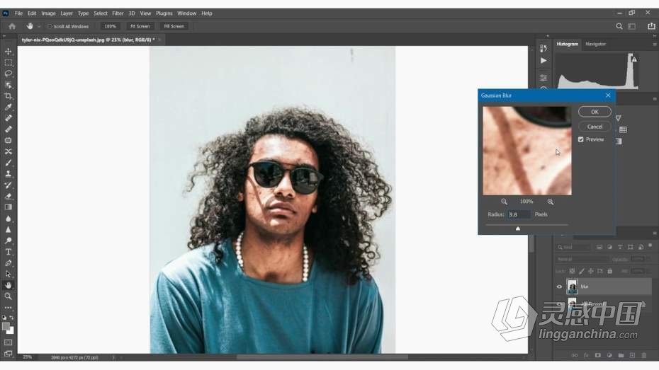Click the Share icon at top right
The image size is (659, 370).
click(x=651, y=26)
